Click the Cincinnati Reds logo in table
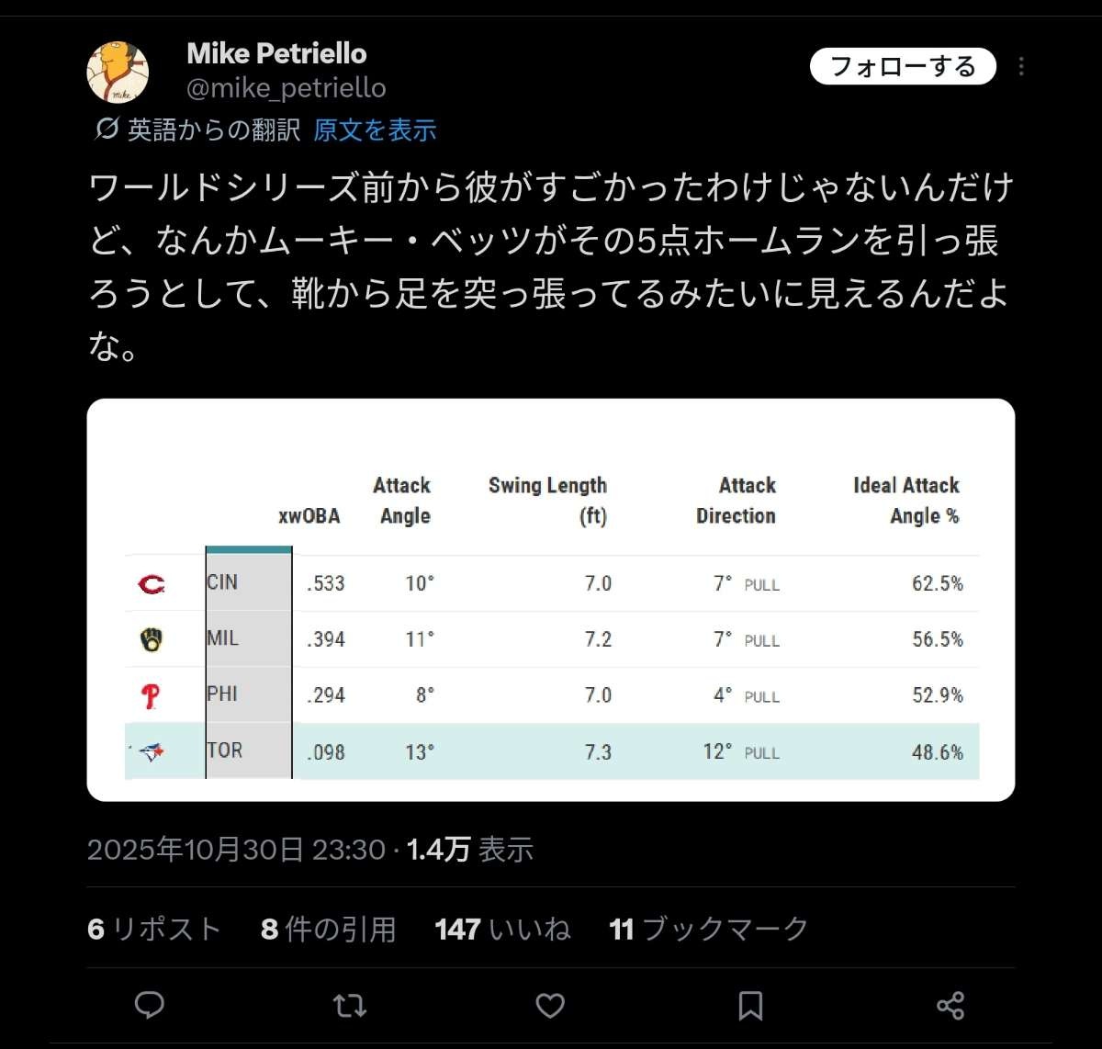The image size is (1102, 1049). click(152, 584)
